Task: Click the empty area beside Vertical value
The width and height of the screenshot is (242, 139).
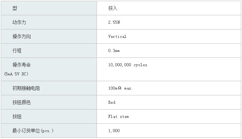Action: [184, 36]
